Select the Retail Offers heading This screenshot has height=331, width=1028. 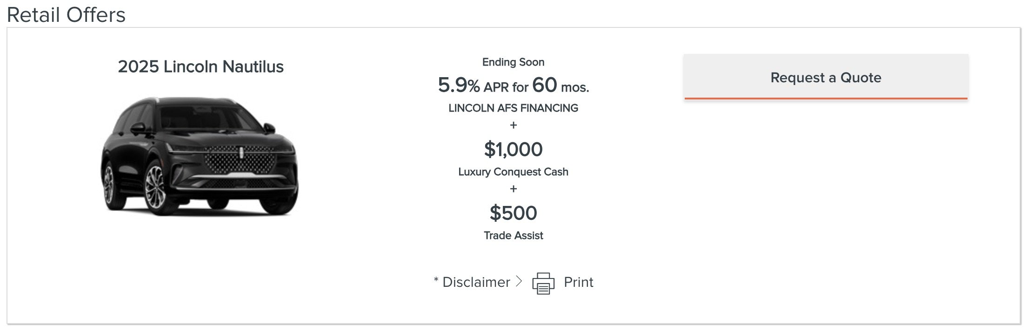click(66, 15)
